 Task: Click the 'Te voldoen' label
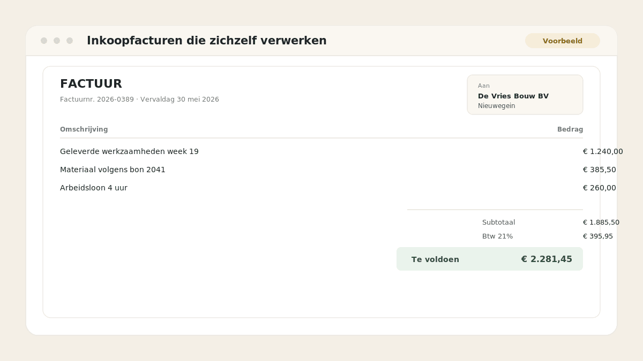pyautogui.click(x=435, y=259)
